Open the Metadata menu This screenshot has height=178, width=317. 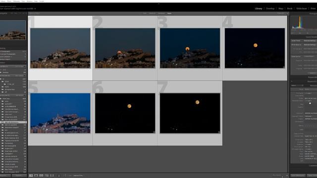pos(16,1)
